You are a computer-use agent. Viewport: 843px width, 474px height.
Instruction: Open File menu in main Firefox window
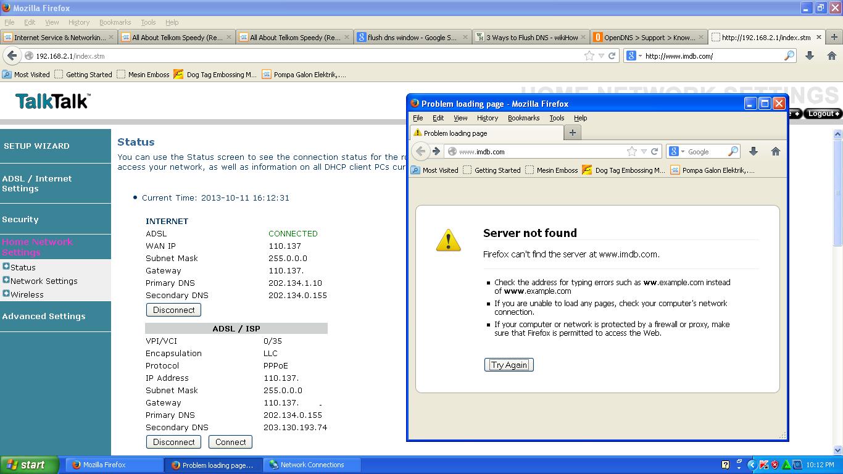pyautogui.click(x=9, y=22)
